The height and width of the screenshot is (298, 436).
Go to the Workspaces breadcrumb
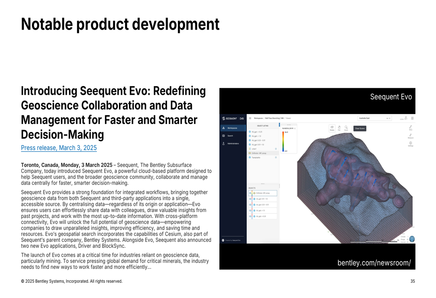(258, 118)
